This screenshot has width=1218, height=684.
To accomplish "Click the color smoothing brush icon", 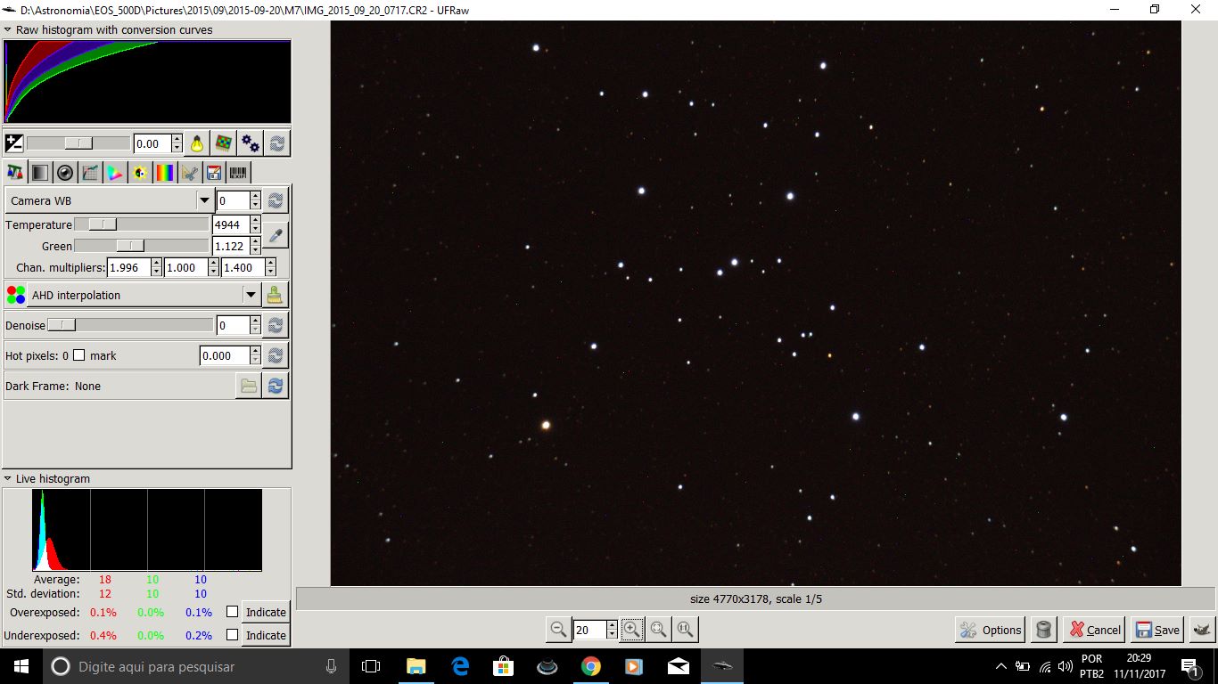I will pos(276,295).
